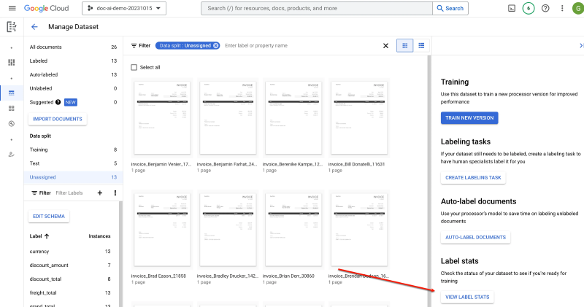
Task: Click the document Filter icon above grid
Action: (134, 45)
